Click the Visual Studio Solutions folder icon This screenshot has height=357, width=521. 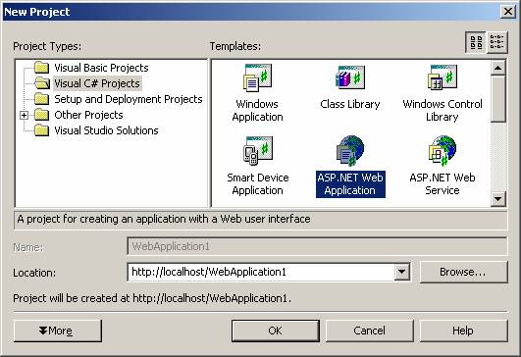click(x=41, y=130)
